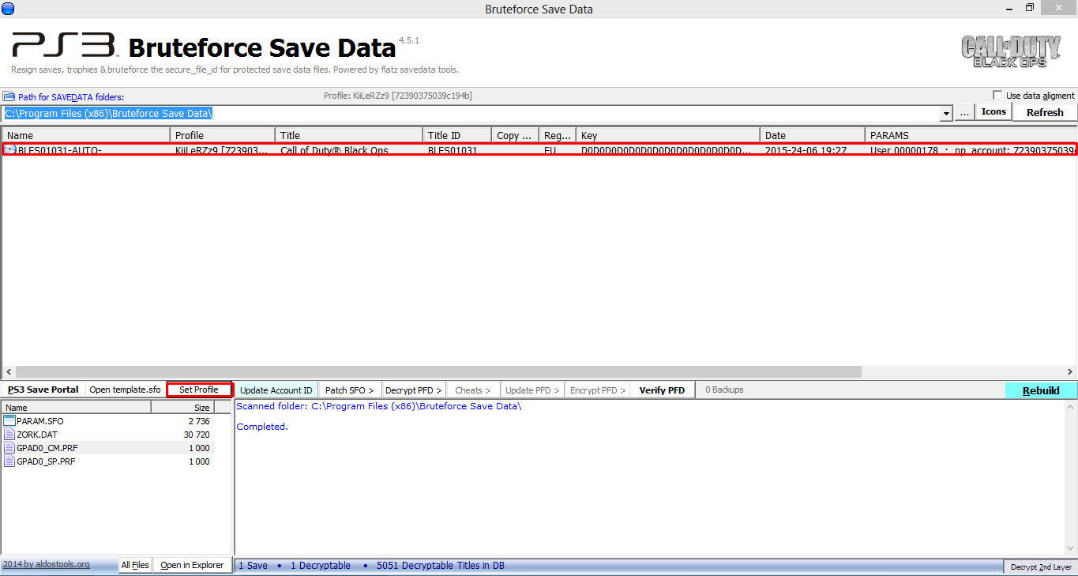Image resolution: width=1078 pixels, height=576 pixels.
Task: Click the Name column header in file list
Action: (x=76, y=408)
